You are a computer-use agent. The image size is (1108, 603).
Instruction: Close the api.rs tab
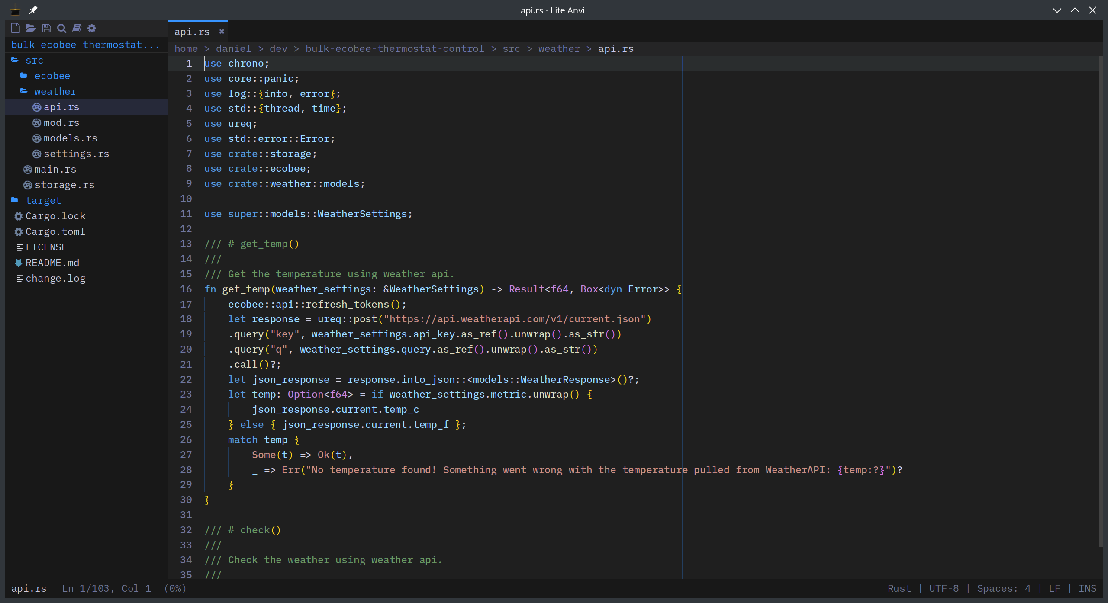pos(222,32)
